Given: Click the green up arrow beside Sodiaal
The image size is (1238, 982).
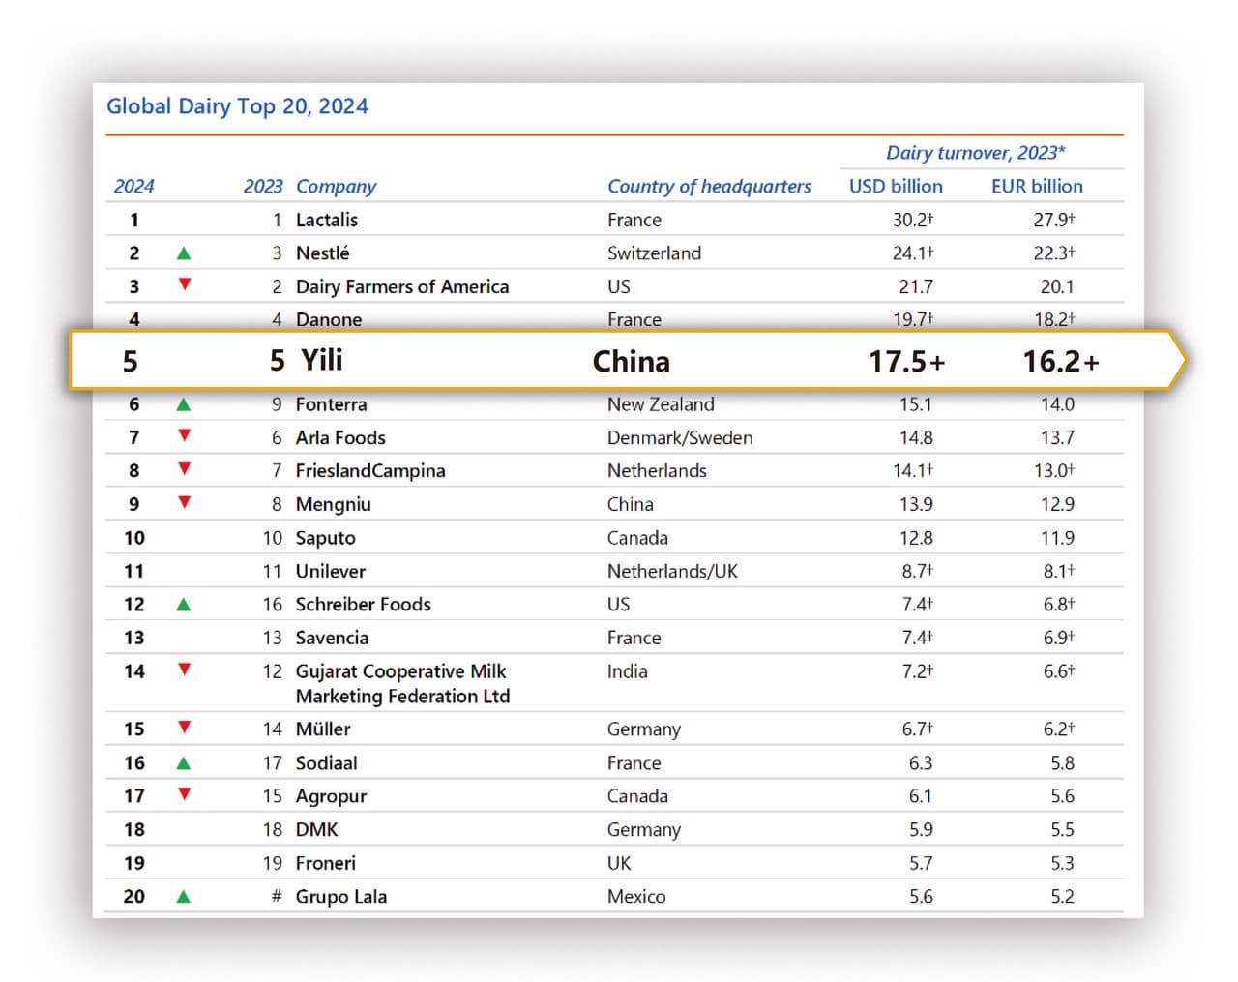Looking at the screenshot, I should (x=184, y=762).
